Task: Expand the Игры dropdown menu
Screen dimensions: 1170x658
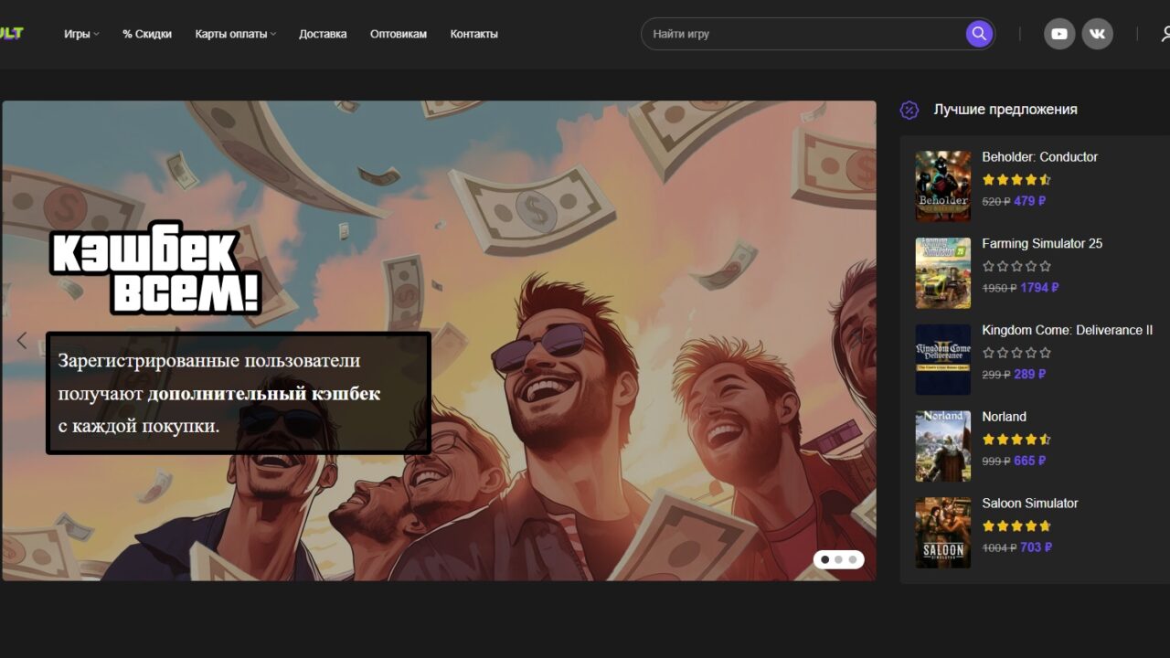Action: (x=81, y=34)
